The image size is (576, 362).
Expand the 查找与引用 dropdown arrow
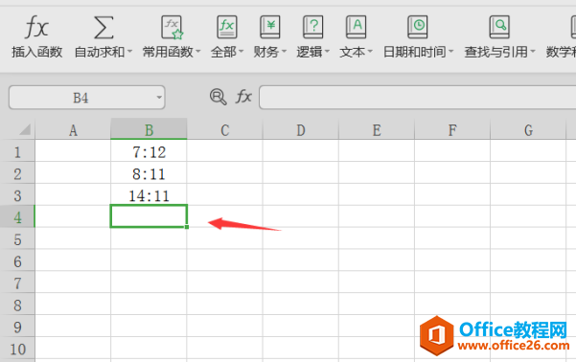tap(533, 52)
